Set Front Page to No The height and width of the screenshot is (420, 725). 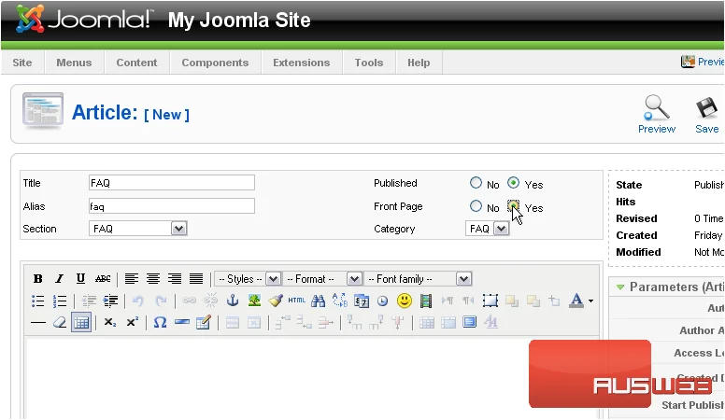(x=476, y=206)
